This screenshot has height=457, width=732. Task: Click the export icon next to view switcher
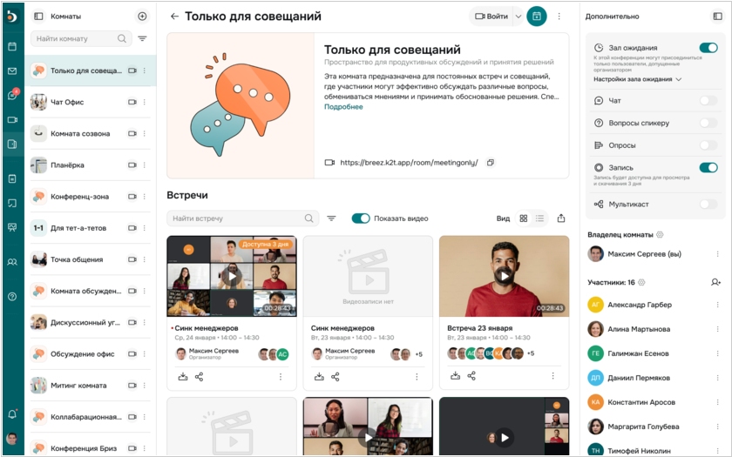coord(561,218)
